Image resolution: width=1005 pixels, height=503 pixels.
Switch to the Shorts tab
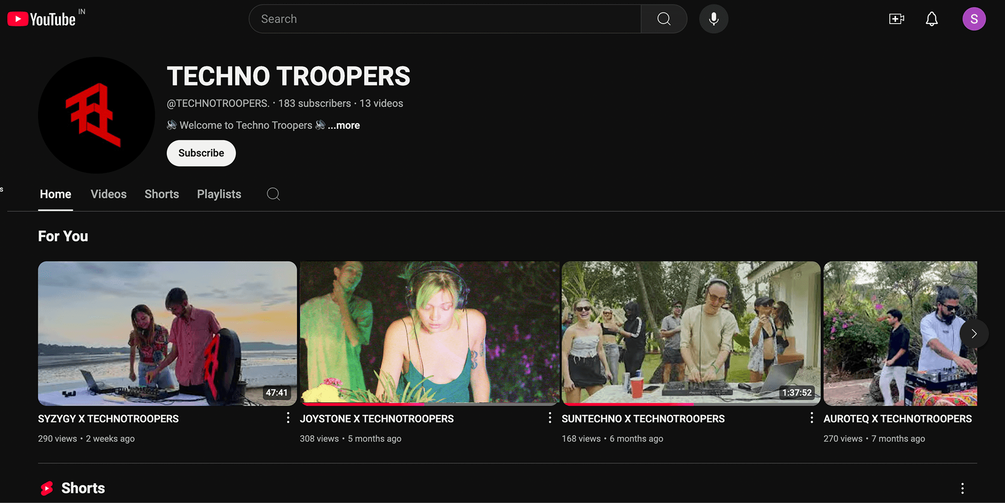pos(162,194)
